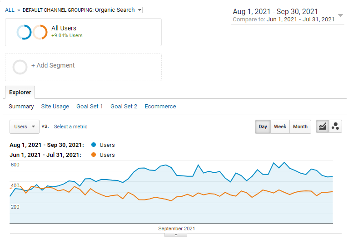Open the Explorer tab
This screenshot has height=243, width=353.
tap(20, 92)
